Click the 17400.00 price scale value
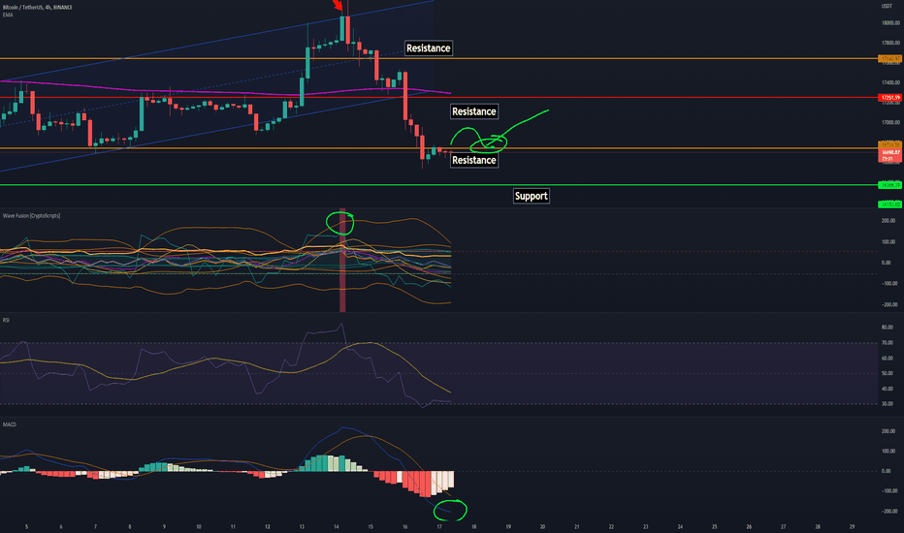The width and height of the screenshot is (904, 533). point(890,82)
